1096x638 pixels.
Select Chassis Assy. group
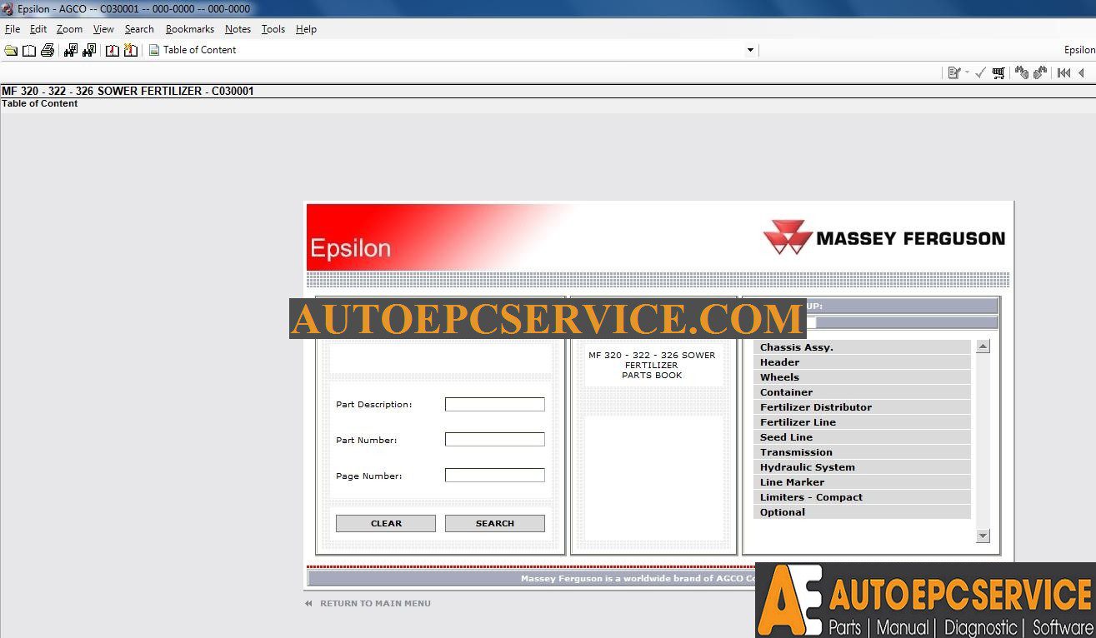point(862,347)
